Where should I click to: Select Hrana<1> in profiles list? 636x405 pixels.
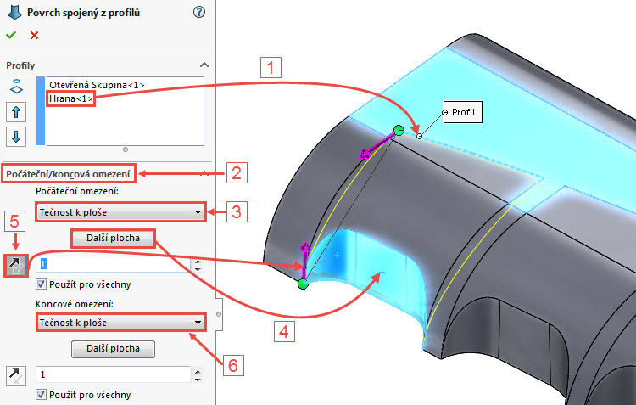(x=71, y=98)
